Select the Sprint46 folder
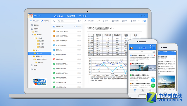 (x=40, y=53)
